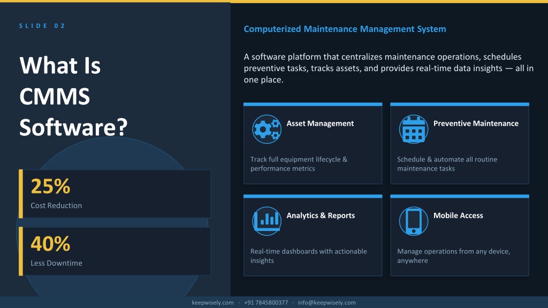This screenshot has width=548, height=308.
Task: Click 'Schedule & automate all routine' description
Action: (x=447, y=164)
